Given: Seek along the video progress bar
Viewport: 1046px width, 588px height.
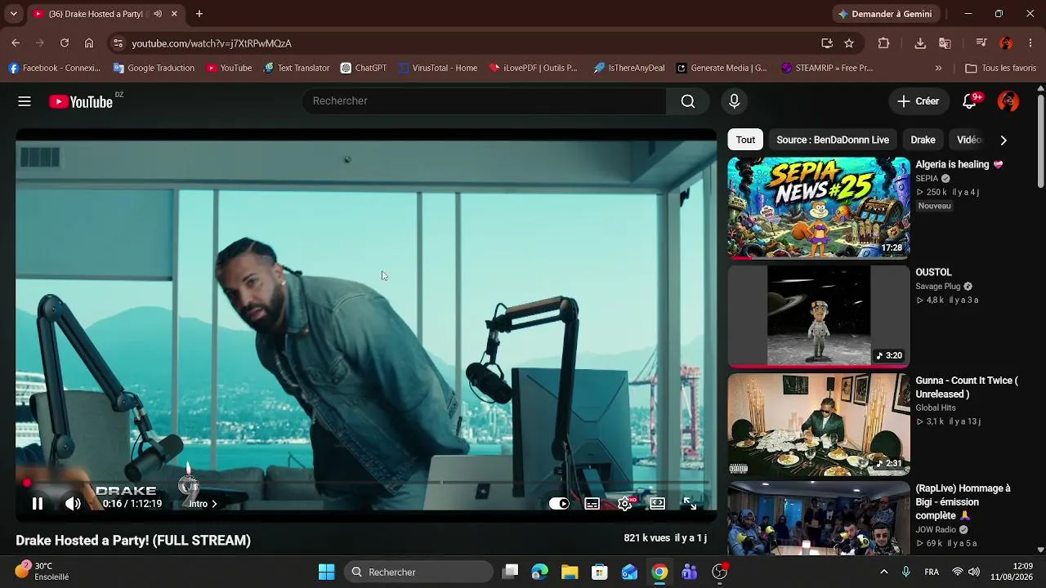Looking at the screenshot, I should [x=366, y=483].
